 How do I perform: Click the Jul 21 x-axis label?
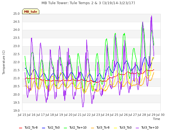77,115
